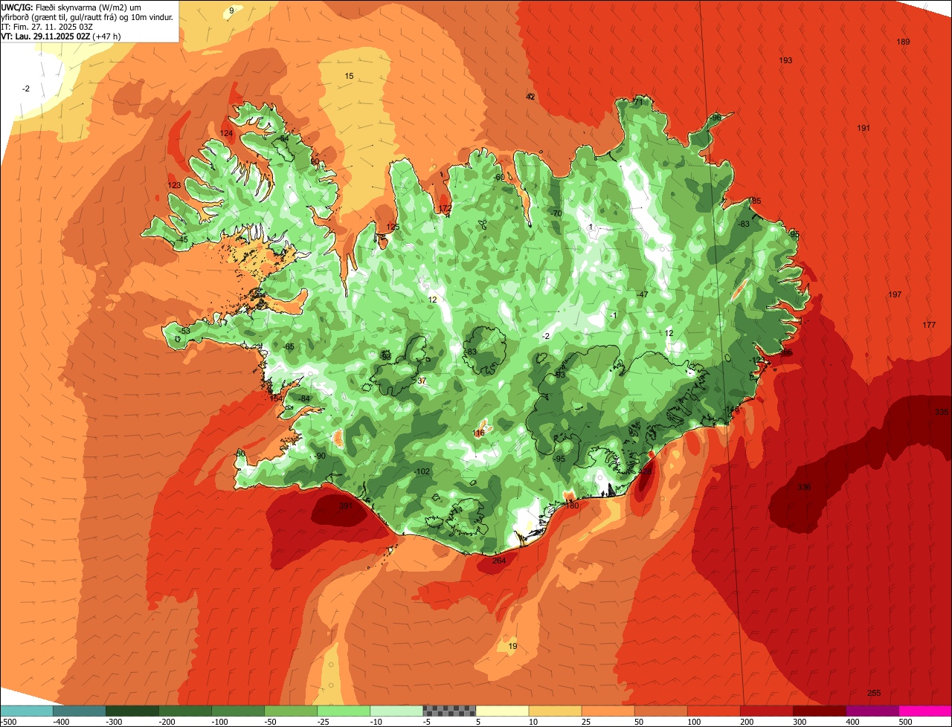Click the 37 value near the western glacier
The width and height of the screenshot is (952, 727).
422,381
